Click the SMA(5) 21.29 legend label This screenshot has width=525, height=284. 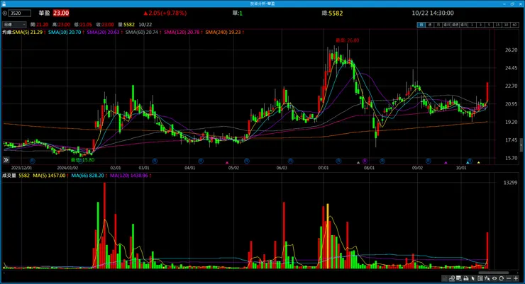pyautogui.click(x=28, y=32)
